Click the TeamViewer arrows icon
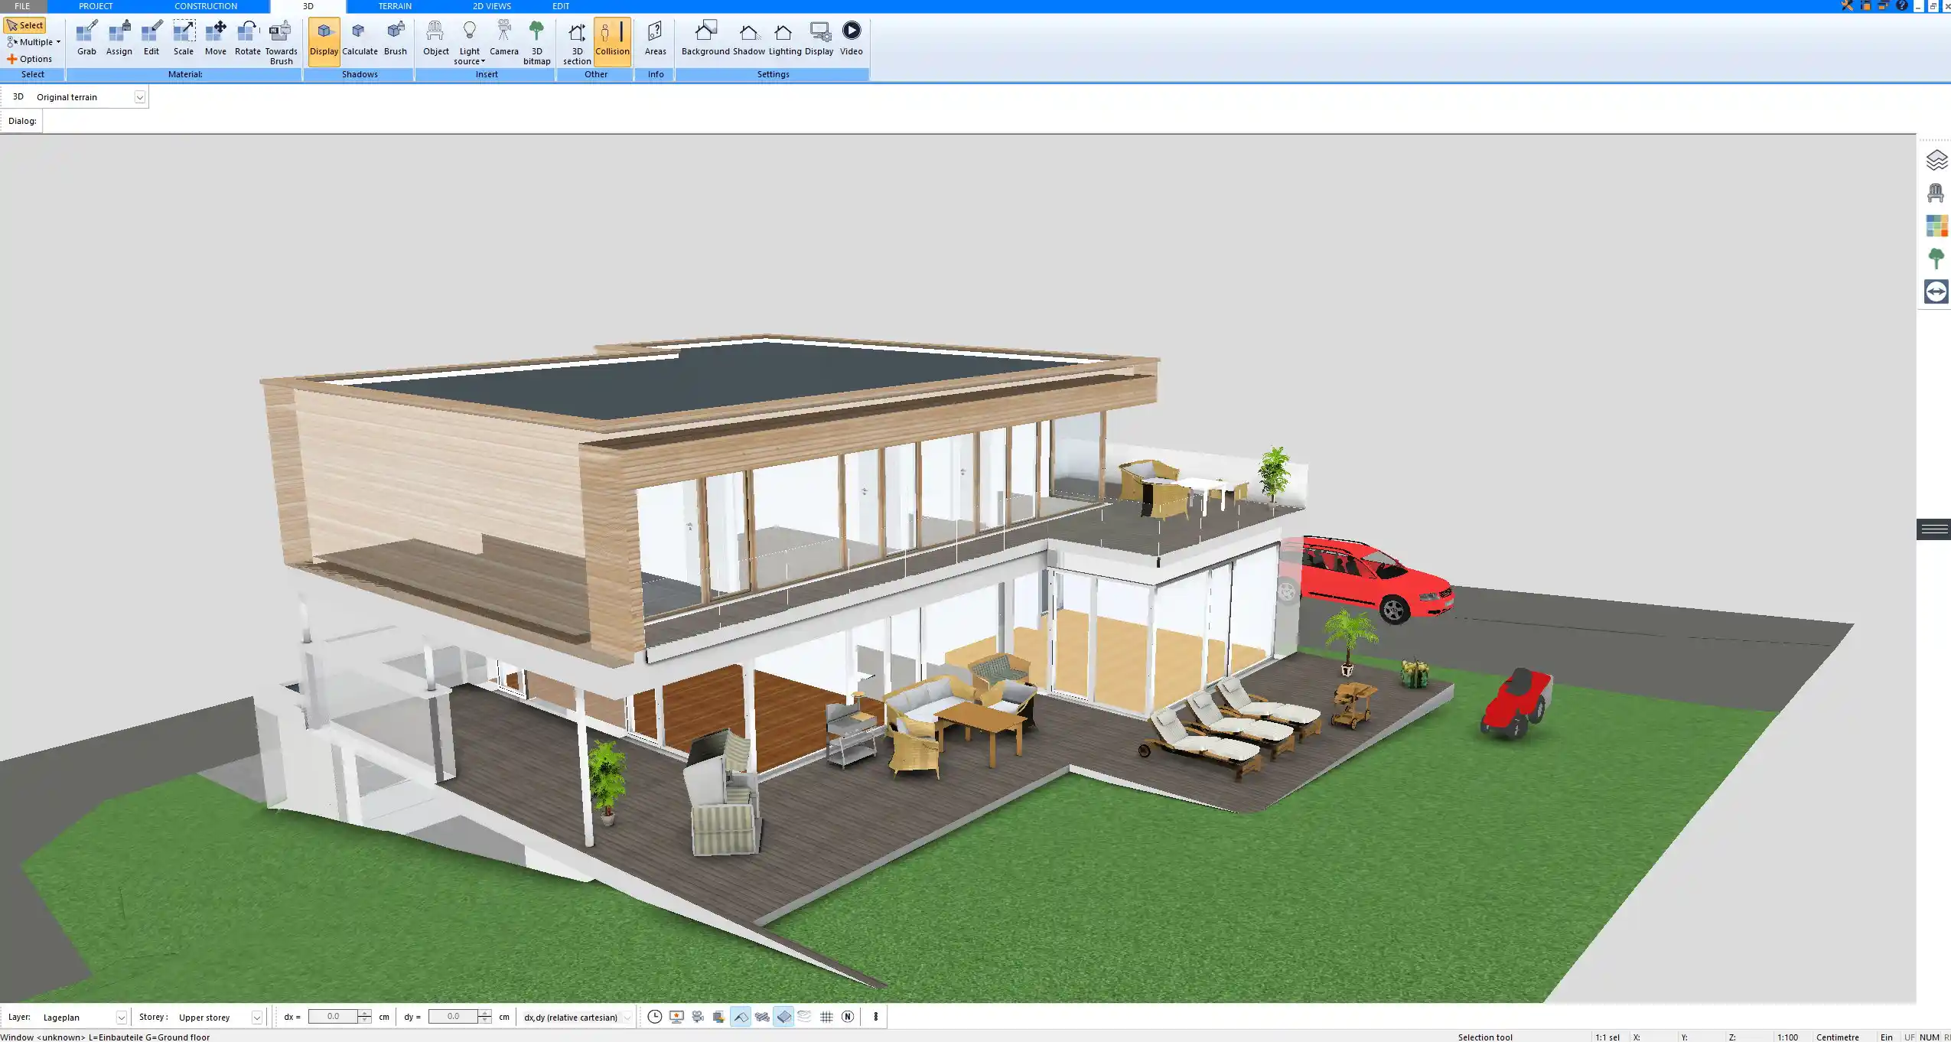The height and width of the screenshot is (1042, 1951). [1936, 291]
